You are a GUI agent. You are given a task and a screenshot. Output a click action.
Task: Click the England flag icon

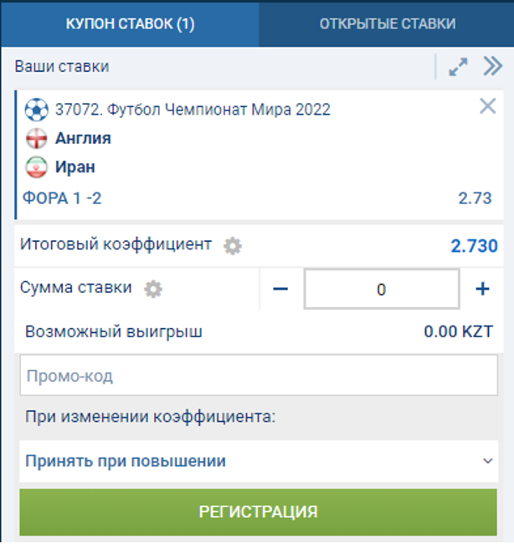tap(37, 138)
